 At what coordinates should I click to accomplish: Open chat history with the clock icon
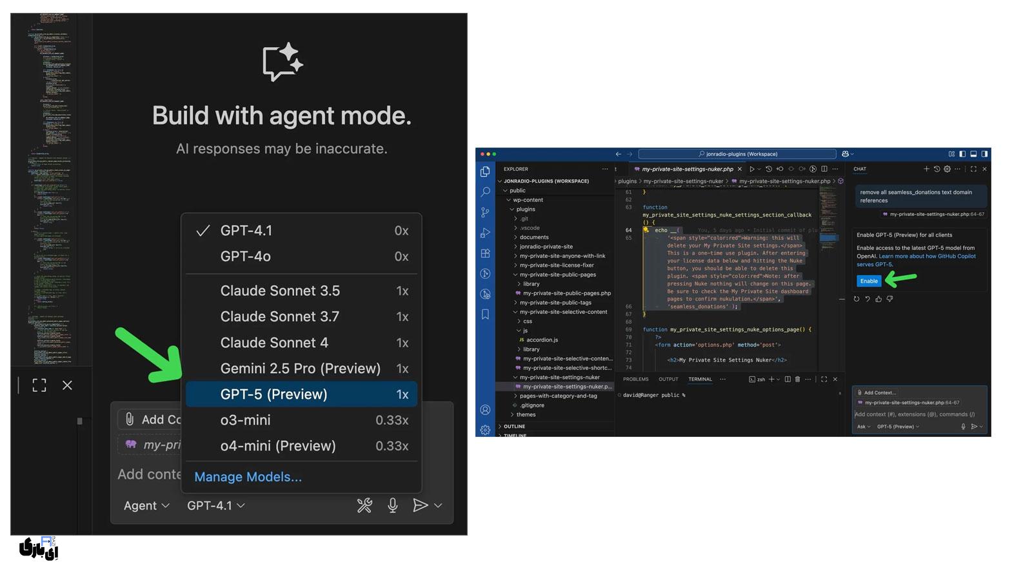point(937,168)
